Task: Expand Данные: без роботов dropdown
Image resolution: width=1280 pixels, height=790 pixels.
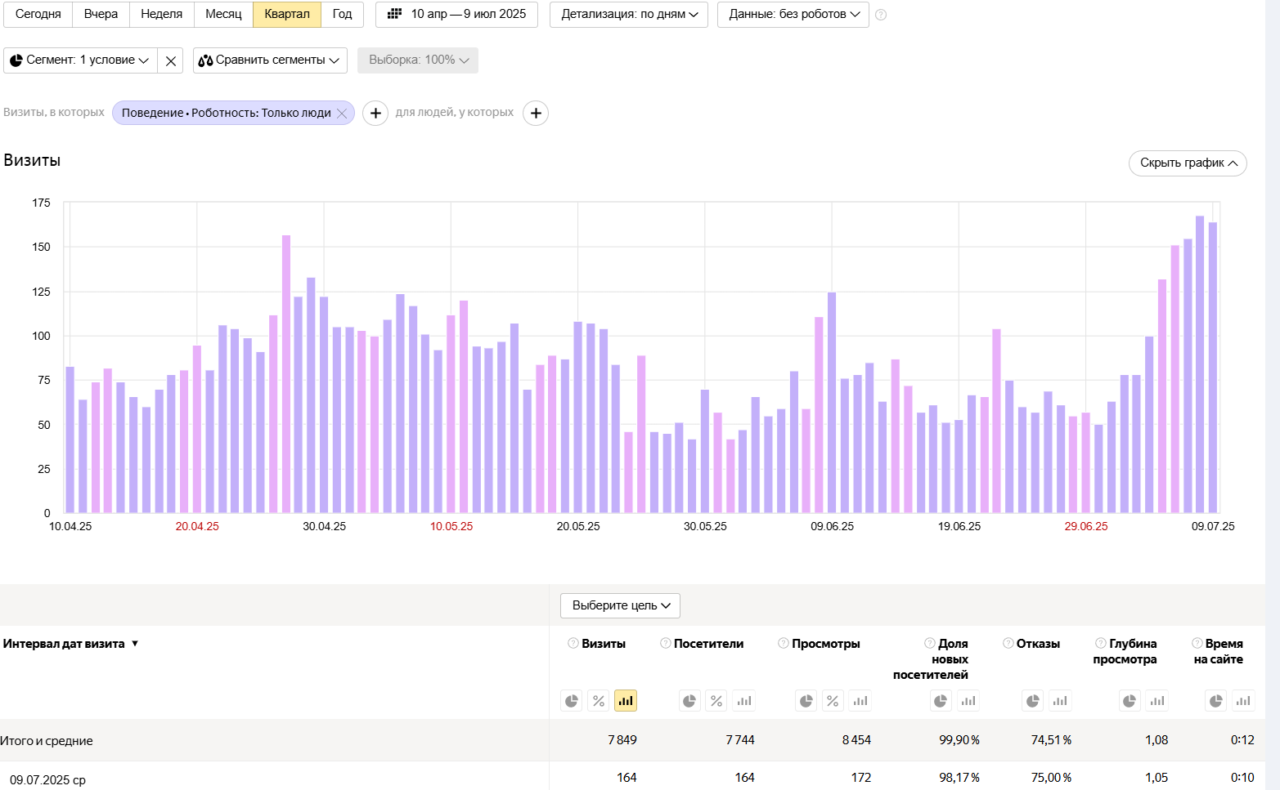Action: pos(793,15)
